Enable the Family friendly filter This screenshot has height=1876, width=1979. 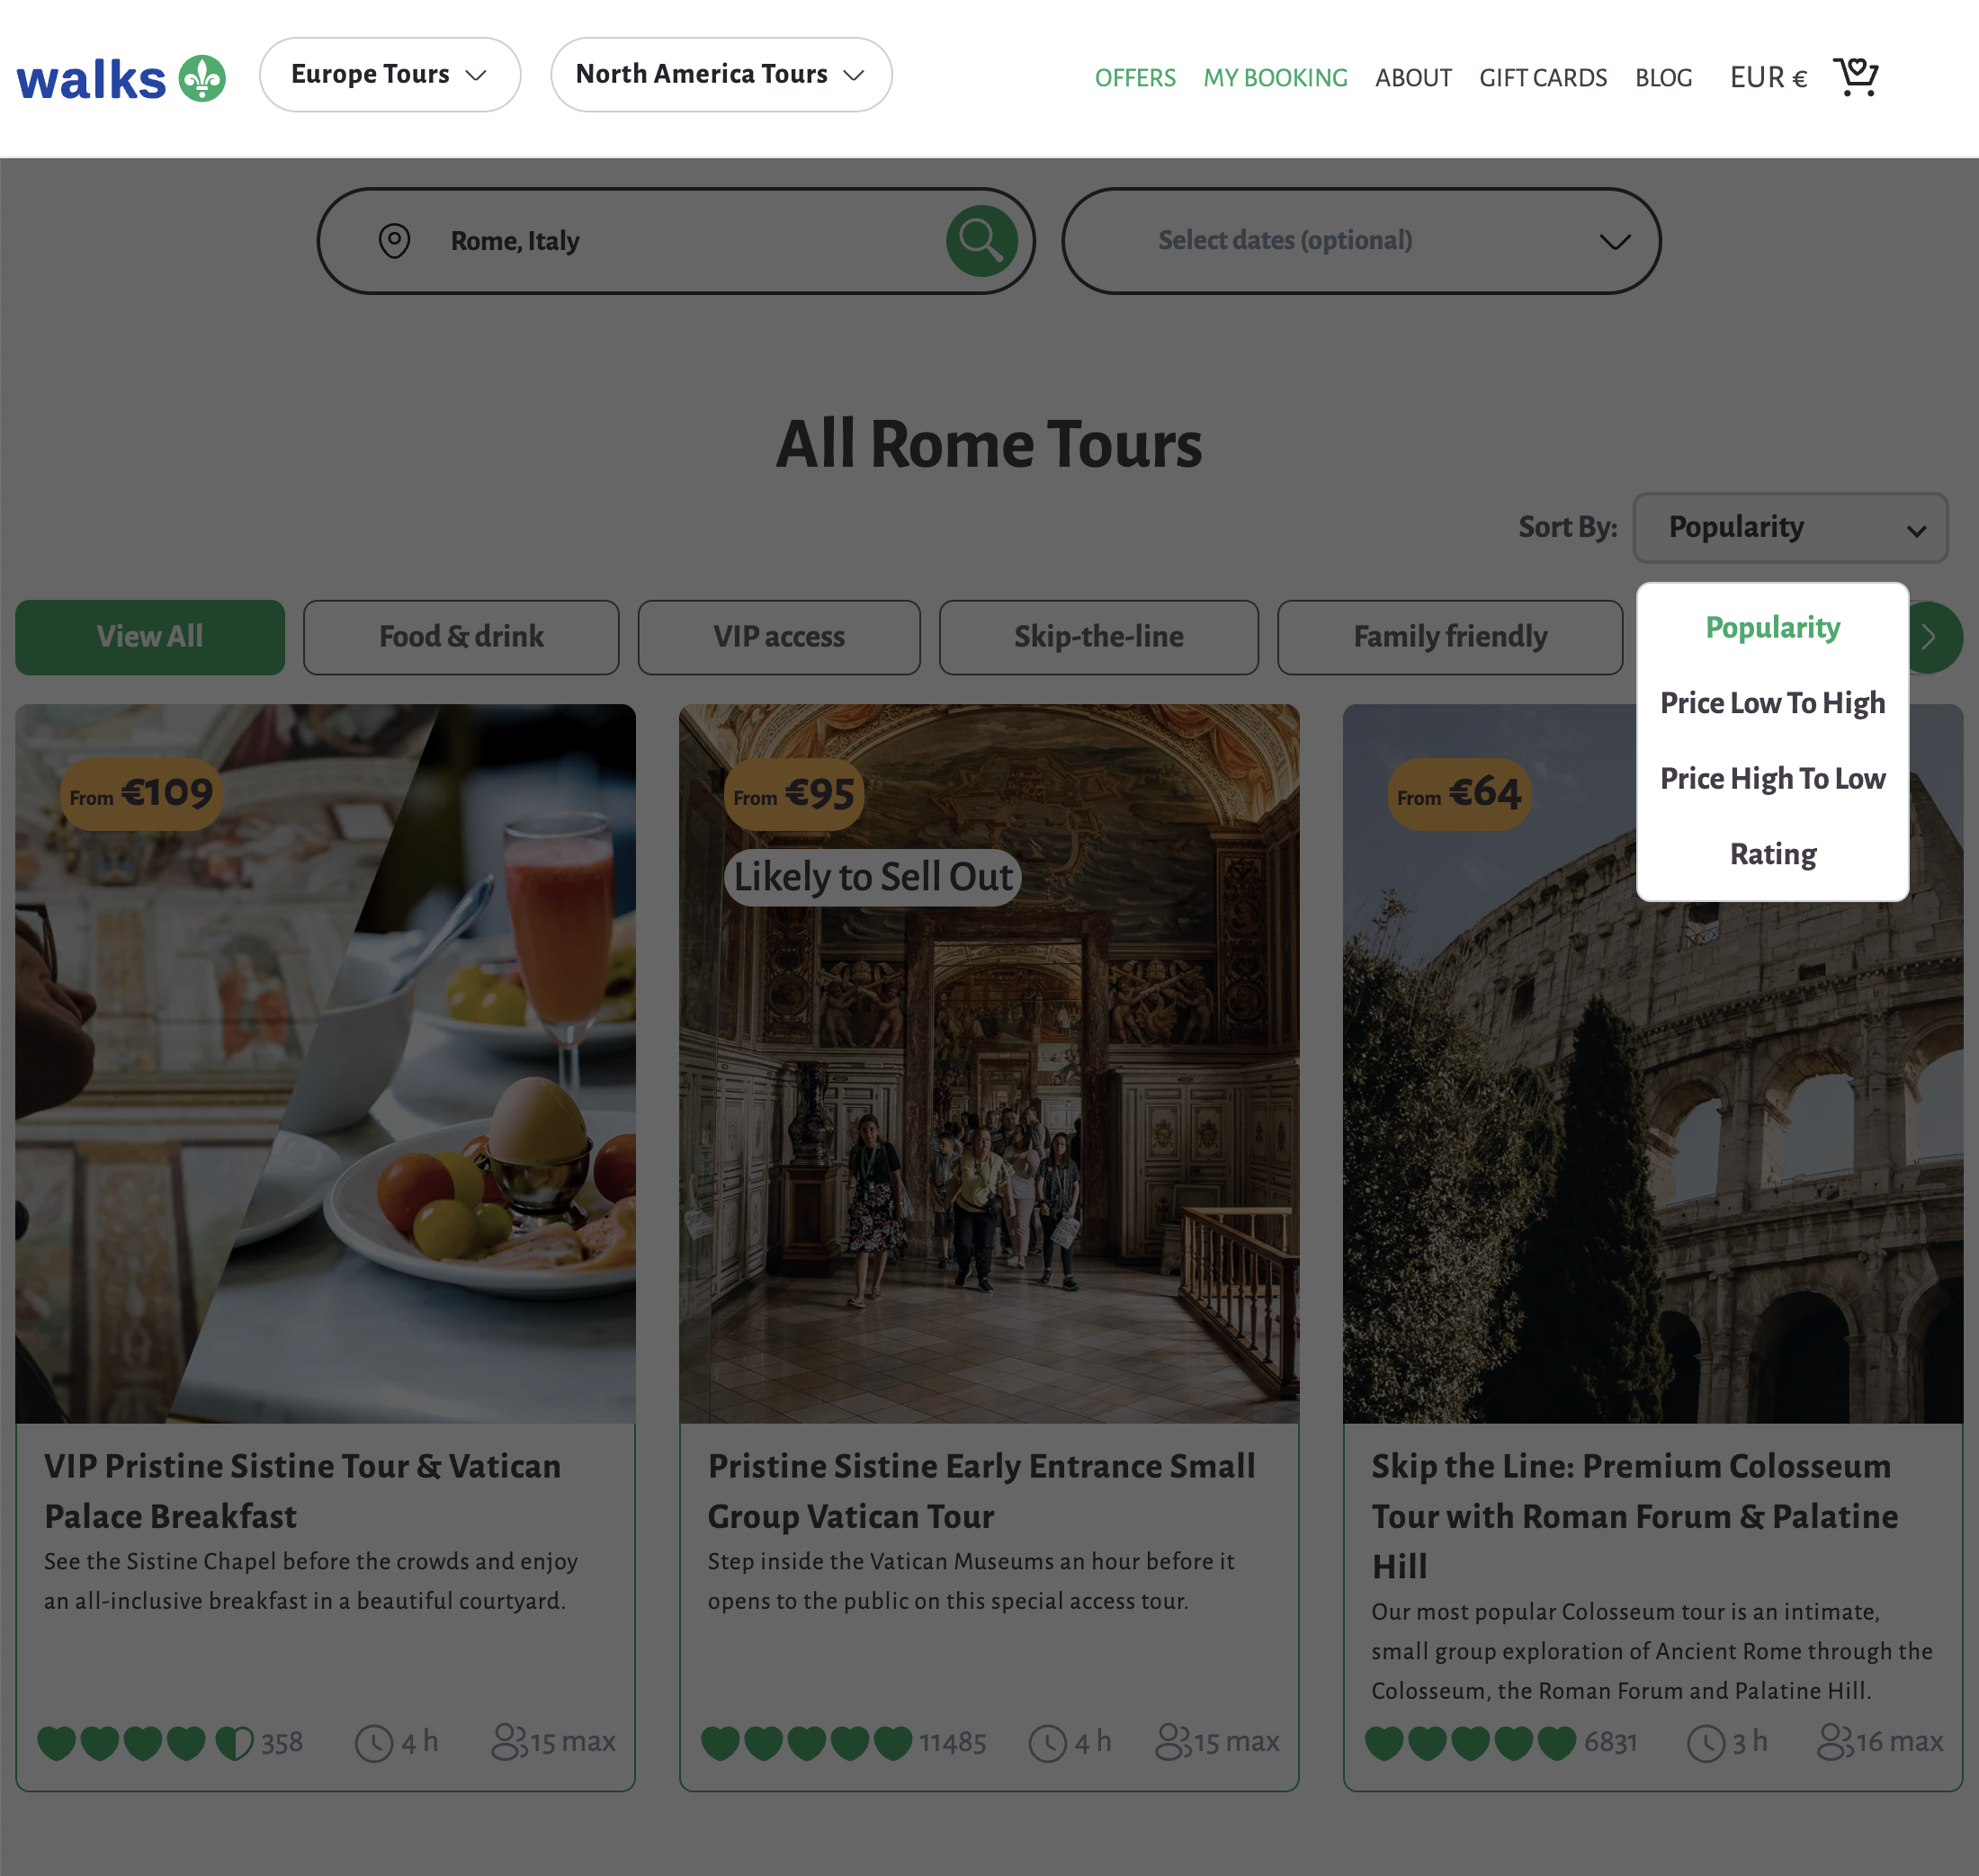pos(1449,637)
